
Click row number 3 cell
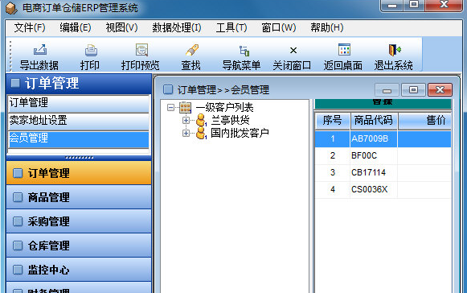[333, 172]
